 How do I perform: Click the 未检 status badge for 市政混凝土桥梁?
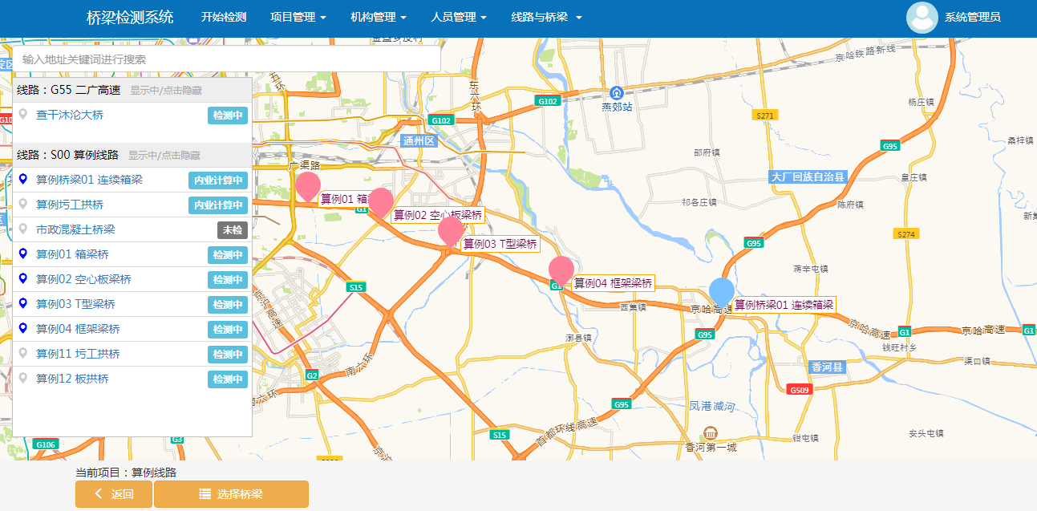point(232,230)
